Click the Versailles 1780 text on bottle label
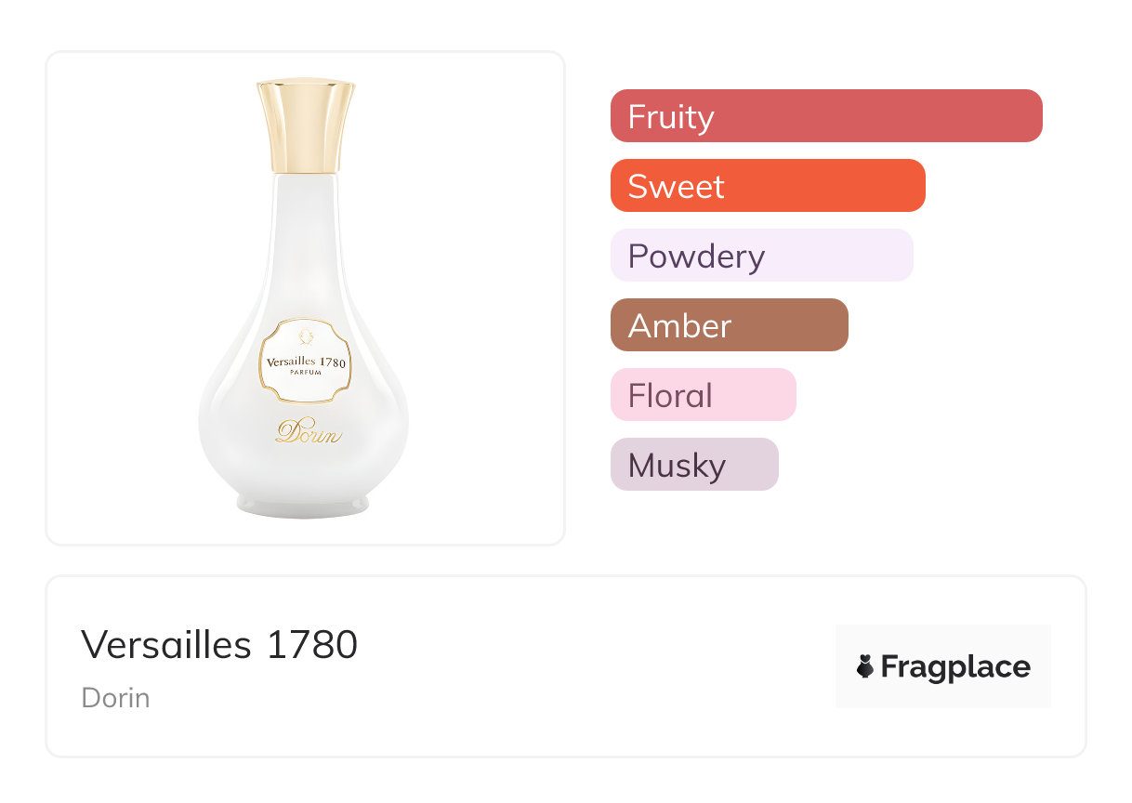 [x=306, y=362]
